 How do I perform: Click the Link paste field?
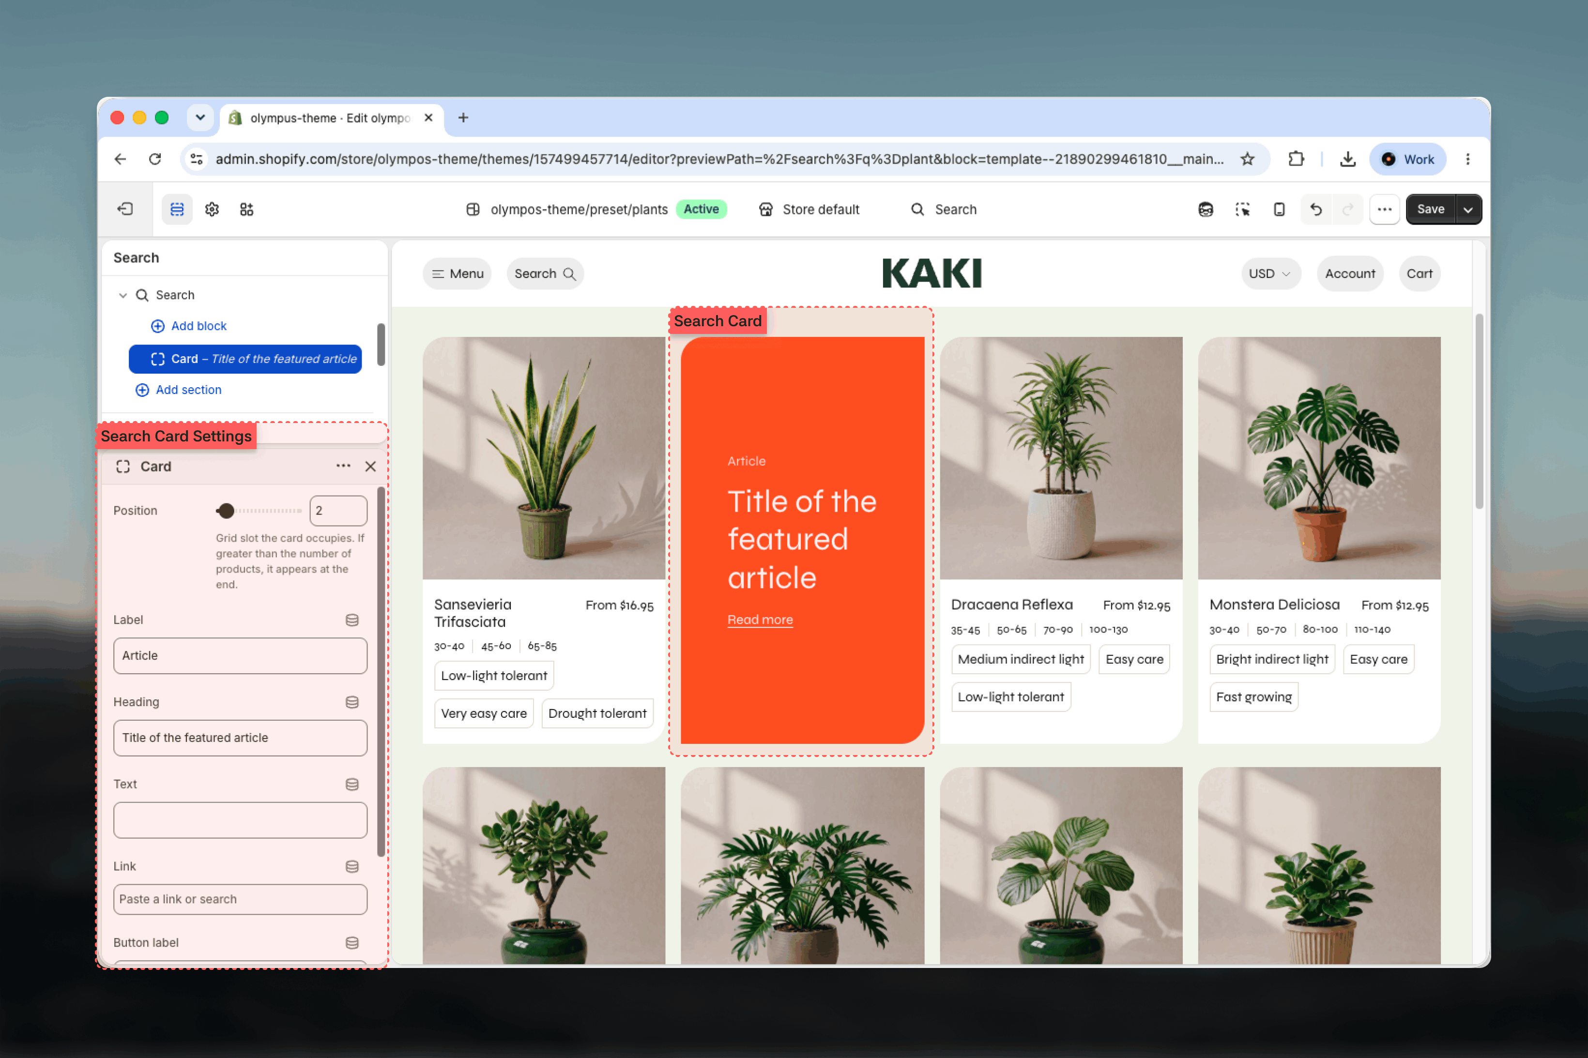(x=240, y=899)
